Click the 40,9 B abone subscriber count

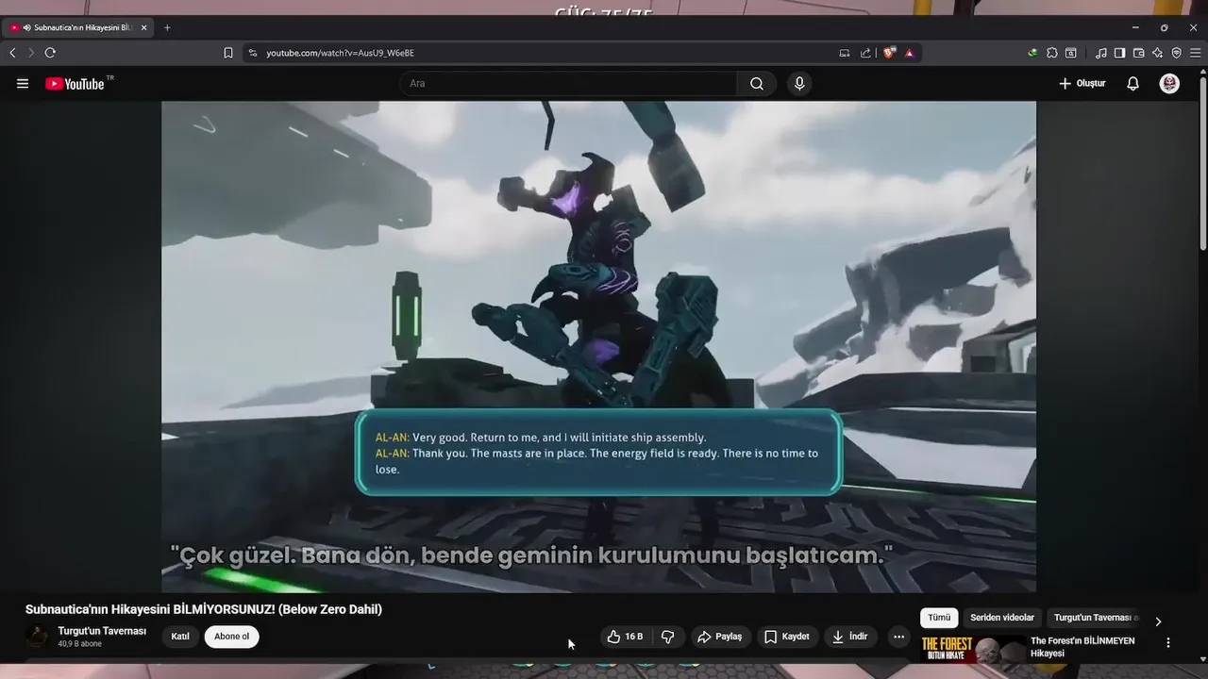click(79, 644)
